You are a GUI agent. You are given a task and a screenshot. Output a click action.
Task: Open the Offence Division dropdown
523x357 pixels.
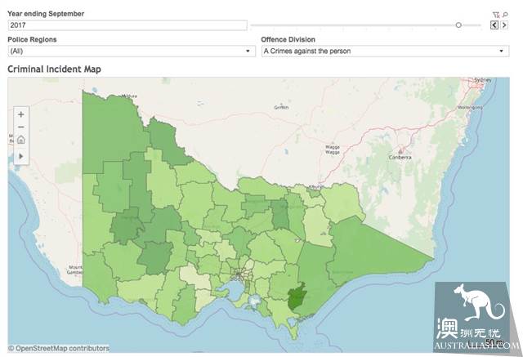click(385, 51)
